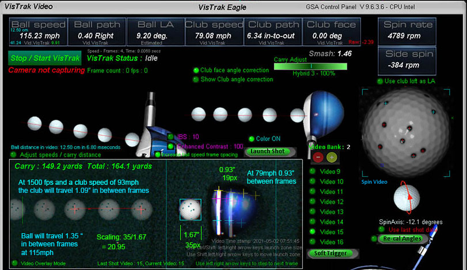
Task: Toggle Show Club angle correction
Action: click(196, 79)
